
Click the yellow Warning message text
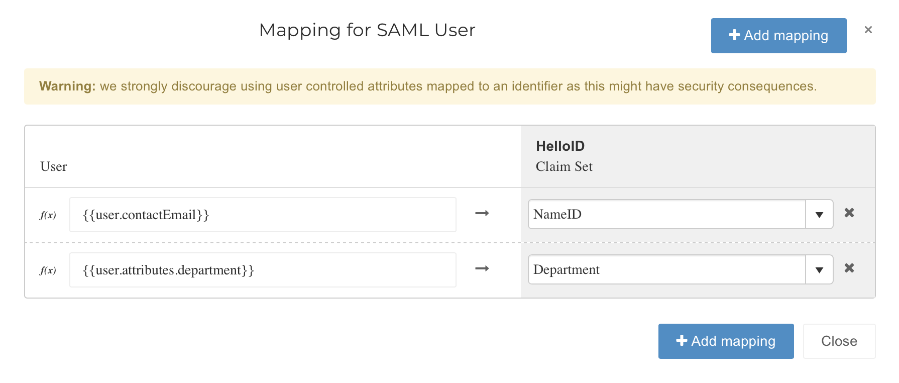click(428, 86)
